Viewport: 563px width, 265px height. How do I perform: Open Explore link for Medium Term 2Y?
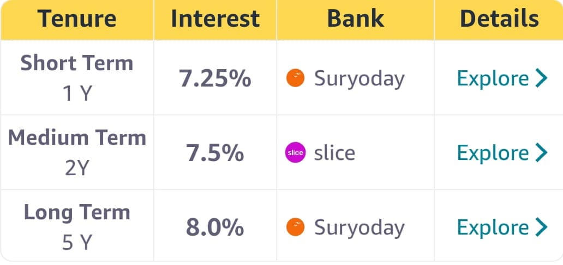coord(493,153)
